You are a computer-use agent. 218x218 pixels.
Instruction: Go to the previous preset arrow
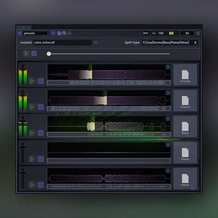(x=20, y=33)
